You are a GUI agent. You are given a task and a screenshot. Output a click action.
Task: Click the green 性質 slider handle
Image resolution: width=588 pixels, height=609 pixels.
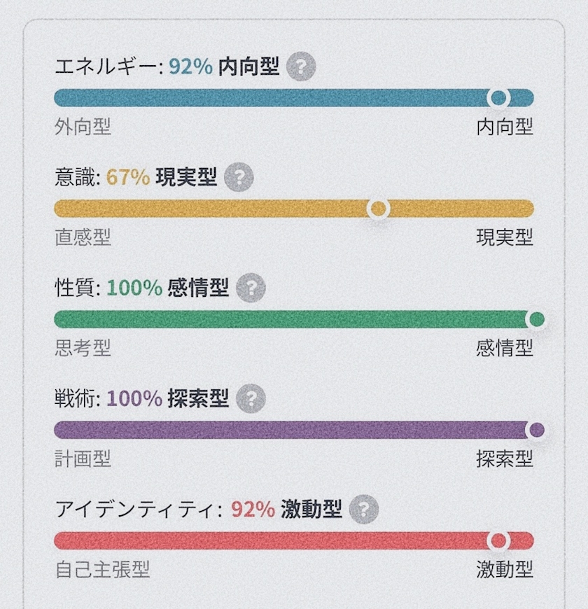pos(537,319)
